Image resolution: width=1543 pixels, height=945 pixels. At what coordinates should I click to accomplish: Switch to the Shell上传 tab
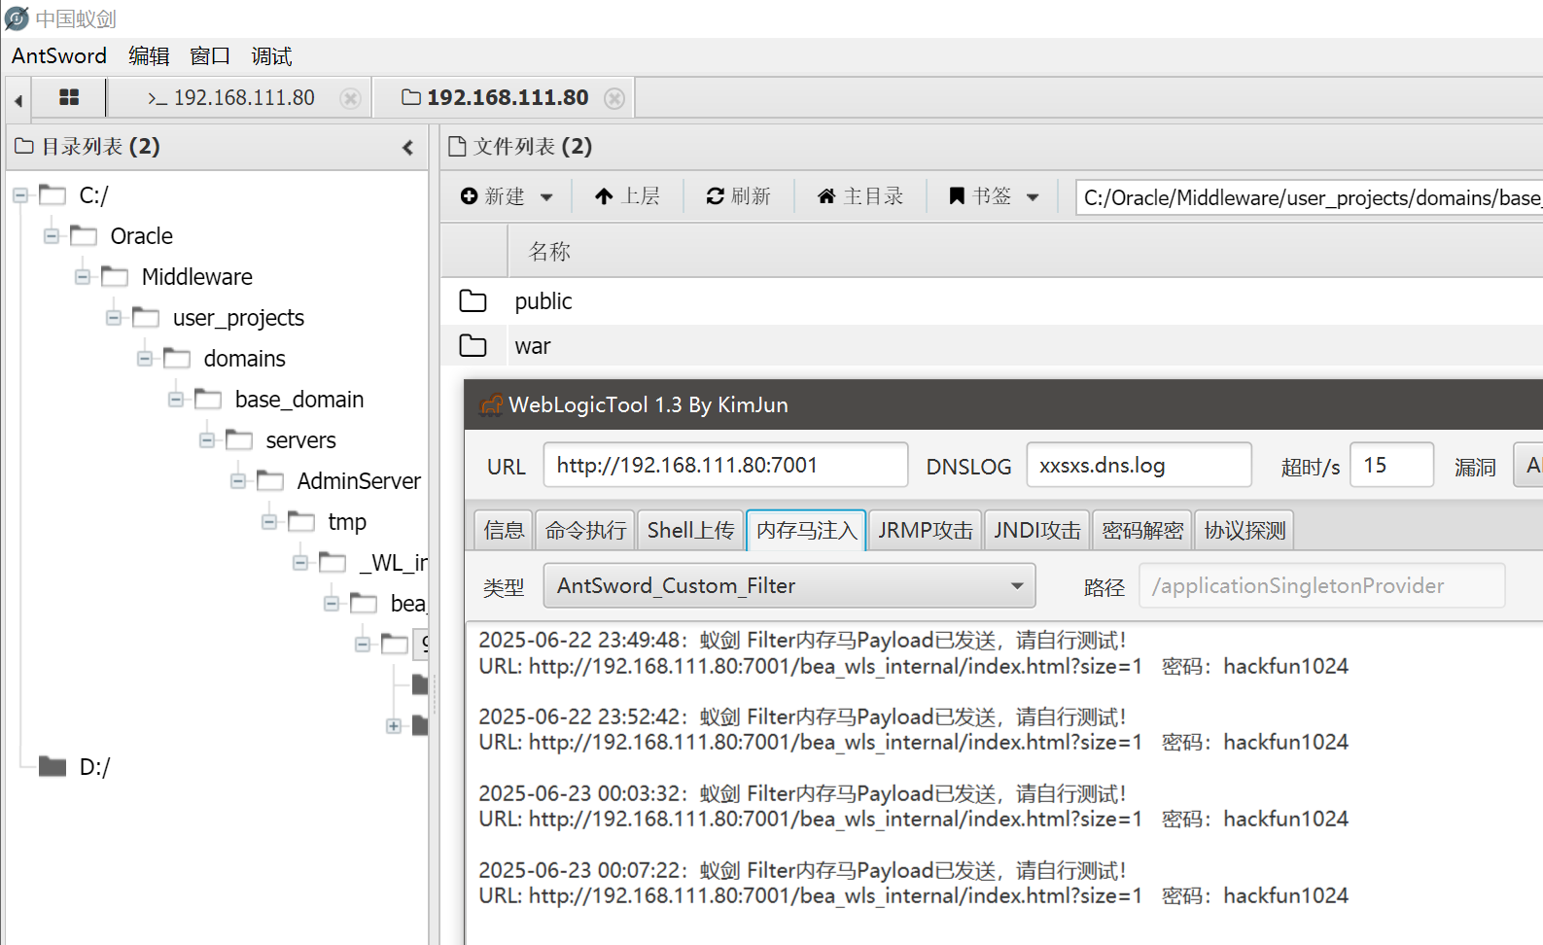pyautogui.click(x=690, y=530)
